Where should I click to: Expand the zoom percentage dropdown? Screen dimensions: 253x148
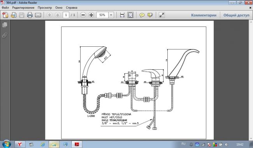coord(111,15)
